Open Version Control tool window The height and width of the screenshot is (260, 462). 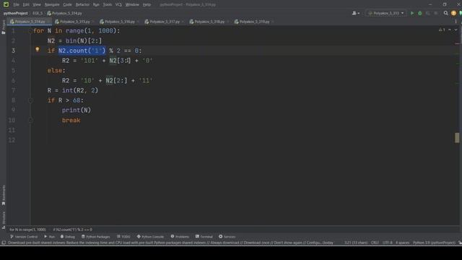click(24, 237)
